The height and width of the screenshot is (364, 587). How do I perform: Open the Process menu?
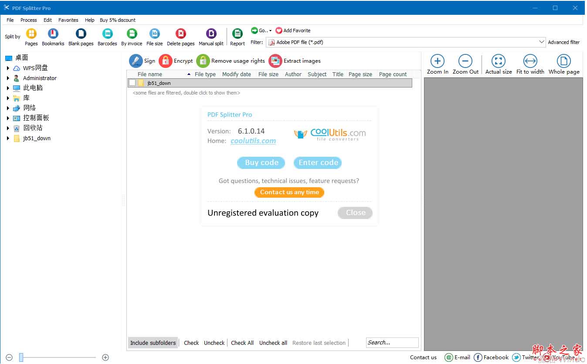click(x=29, y=20)
